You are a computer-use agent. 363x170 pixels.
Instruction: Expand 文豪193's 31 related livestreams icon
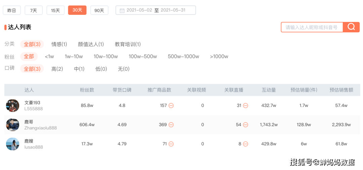coord(246,106)
